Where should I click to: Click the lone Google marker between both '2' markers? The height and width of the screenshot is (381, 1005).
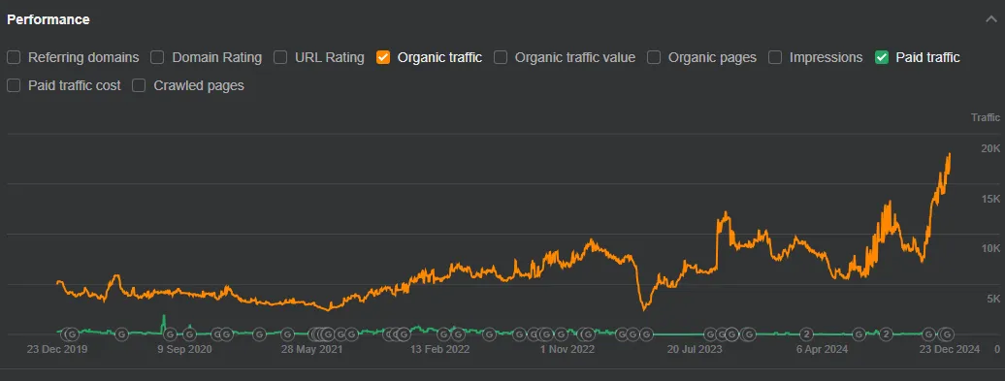click(x=859, y=333)
